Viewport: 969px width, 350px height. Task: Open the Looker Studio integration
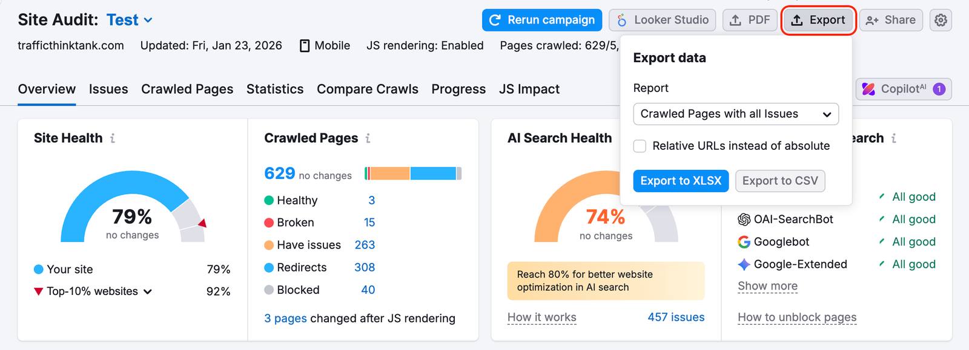pos(662,19)
